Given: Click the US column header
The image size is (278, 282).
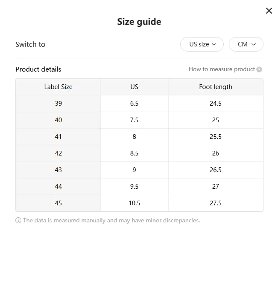Looking at the screenshot, I should point(134,87).
